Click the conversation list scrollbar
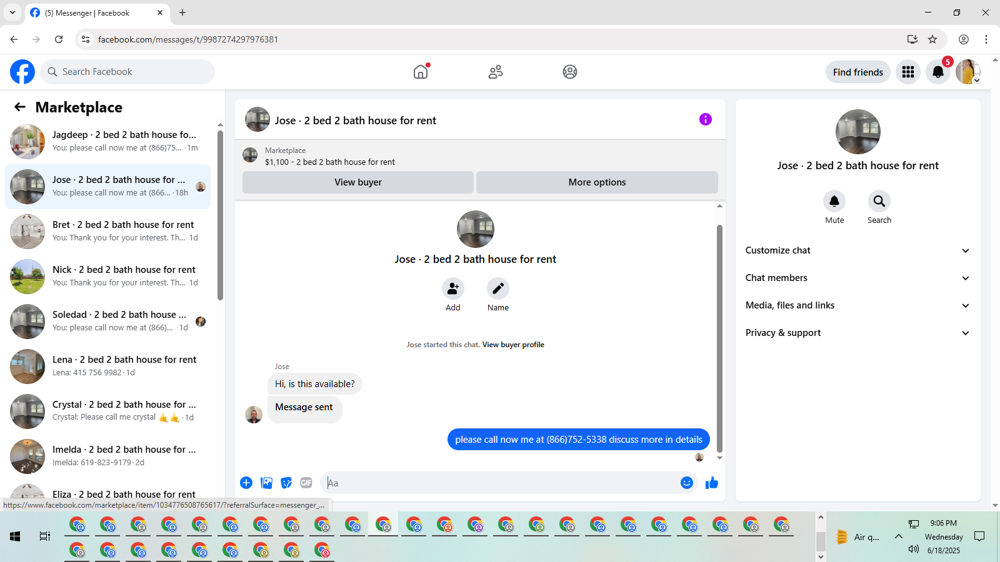This screenshot has height=562, width=1000. point(220,215)
